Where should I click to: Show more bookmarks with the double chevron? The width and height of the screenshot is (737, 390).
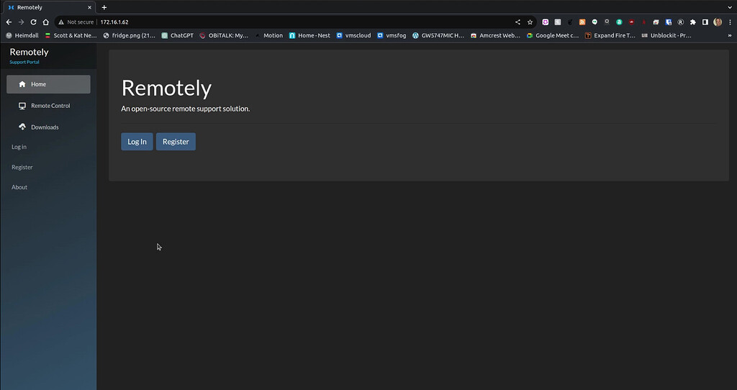pyautogui.click(x=730, y=35)
